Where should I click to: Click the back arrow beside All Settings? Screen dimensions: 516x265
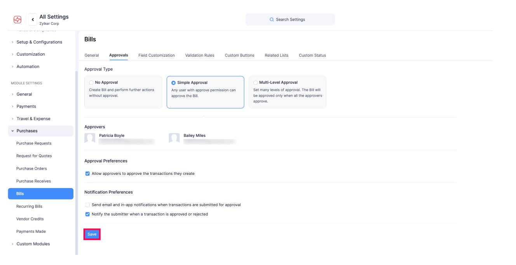(x=33, y=19)
